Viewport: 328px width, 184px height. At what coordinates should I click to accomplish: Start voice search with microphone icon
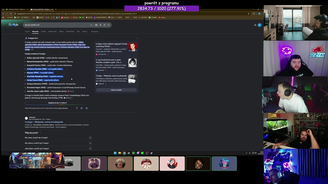point(100,25)
